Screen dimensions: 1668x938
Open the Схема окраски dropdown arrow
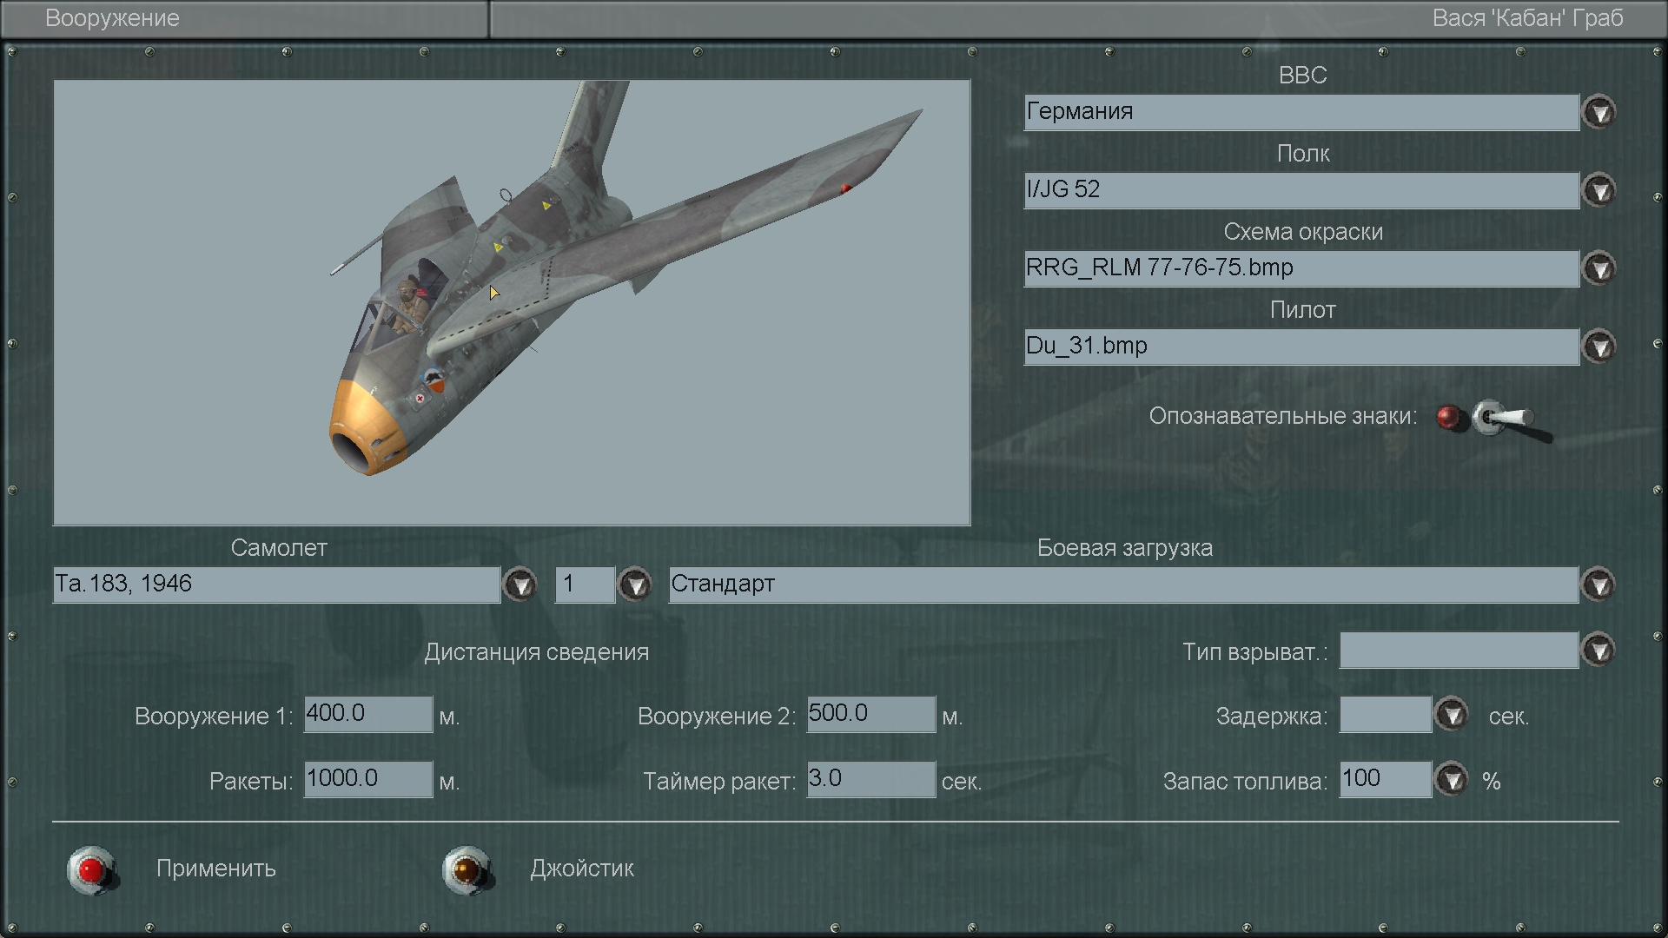[x=1598, y=269]
